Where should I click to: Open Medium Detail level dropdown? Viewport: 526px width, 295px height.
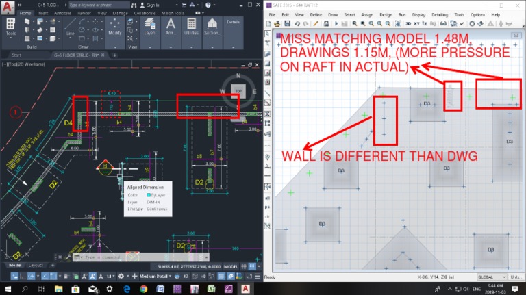point(155,277)
